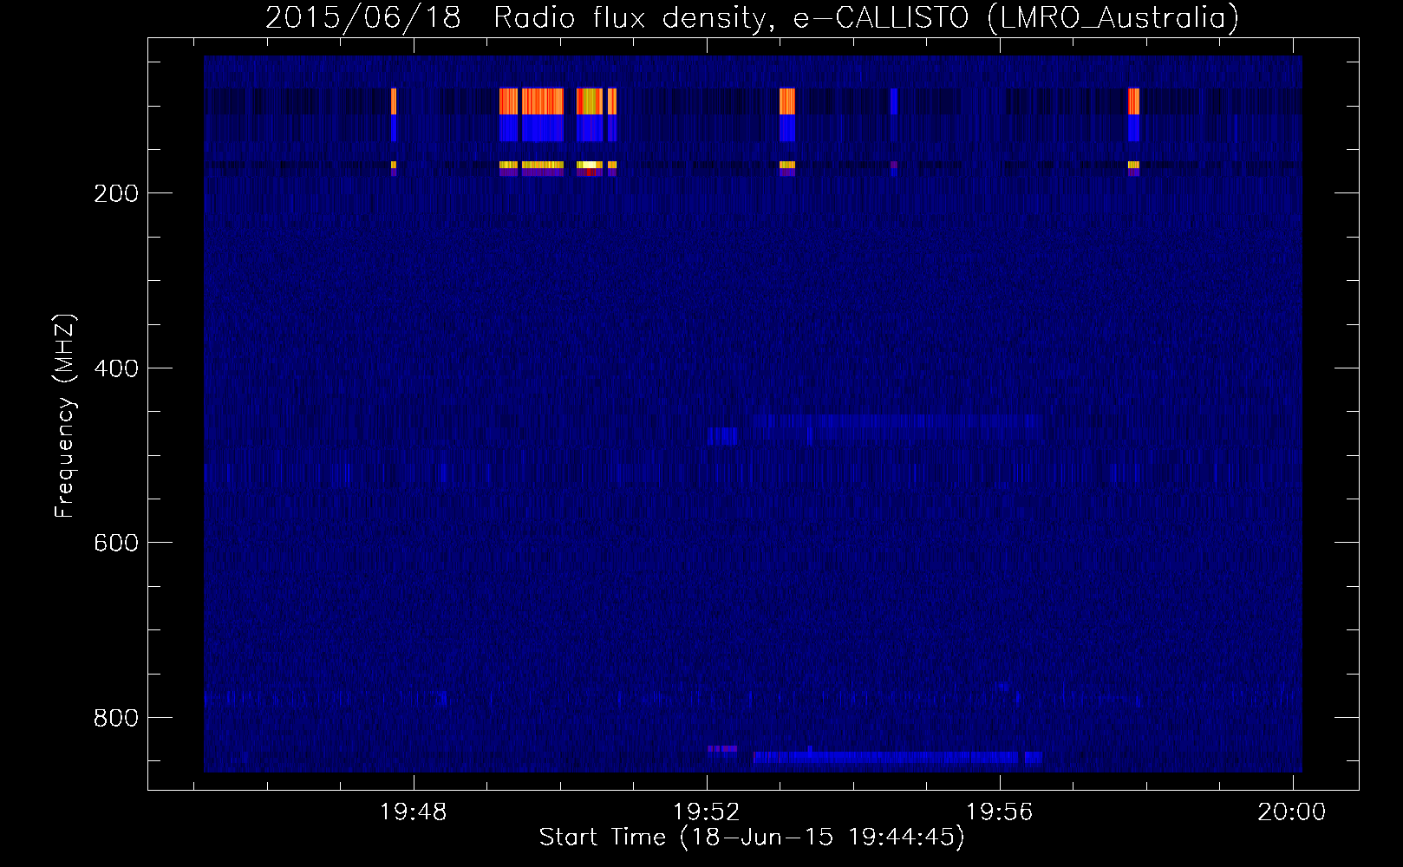1403x867 pixels.
Task: Click the date "2015/06/18" in the title
Action: 362,17
